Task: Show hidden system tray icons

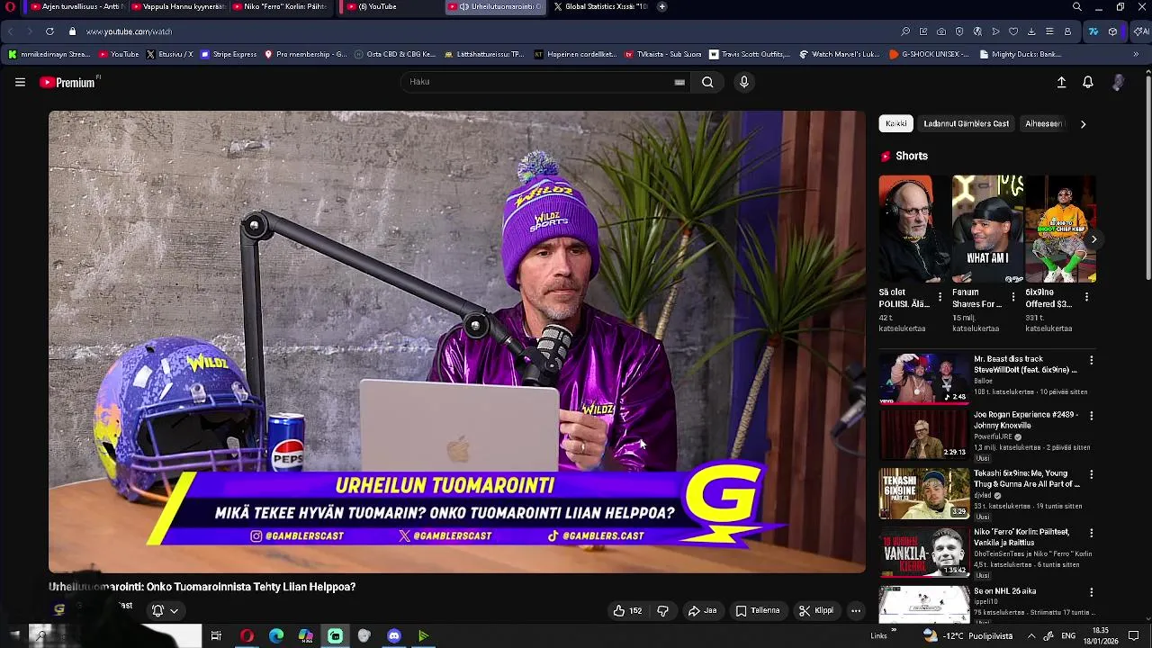Action: [1031, 636]
